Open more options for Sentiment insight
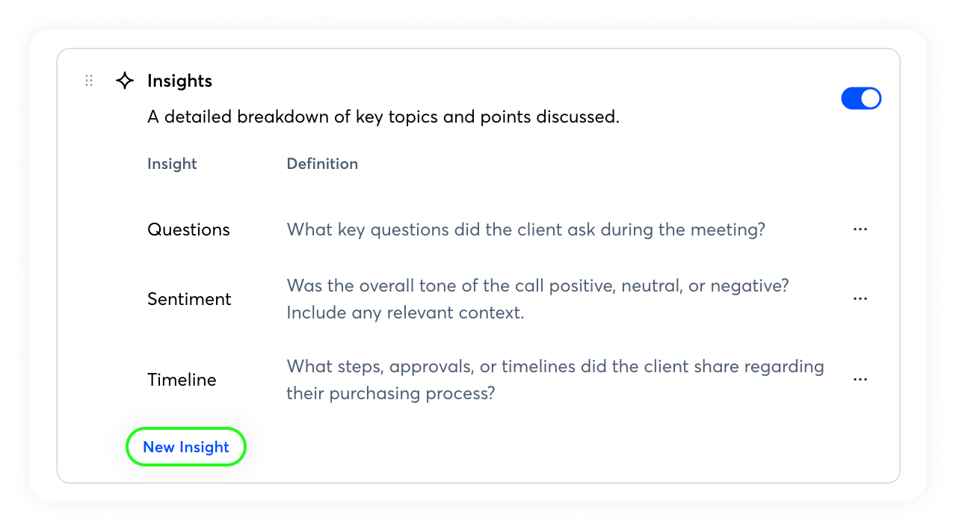This screenshot has width=956, height=530. (x=860, y=299)
